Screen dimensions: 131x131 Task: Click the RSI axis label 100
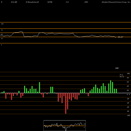pyautogui.click(x=2, y=24)
